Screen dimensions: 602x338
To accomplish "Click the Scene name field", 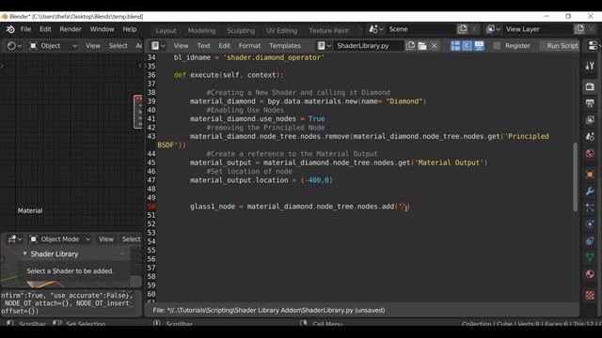I will [420, 29].
